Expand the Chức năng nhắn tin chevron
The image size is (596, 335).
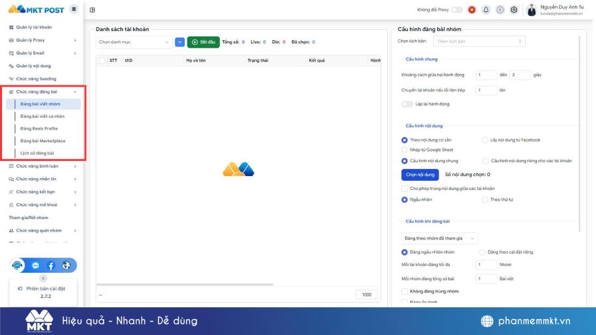point(75,179)
